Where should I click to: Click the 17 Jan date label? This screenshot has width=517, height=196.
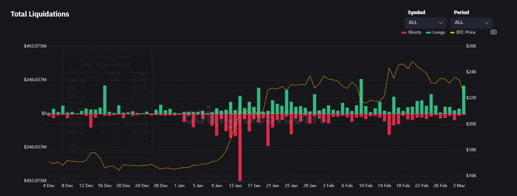click(254, 185)
